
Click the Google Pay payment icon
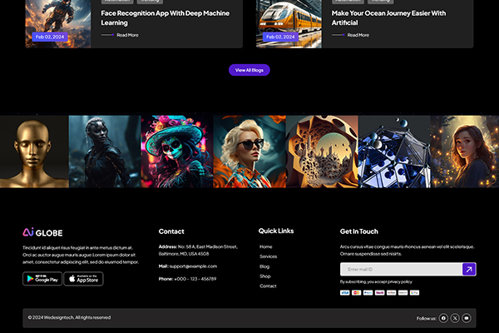tap(415, 293)
